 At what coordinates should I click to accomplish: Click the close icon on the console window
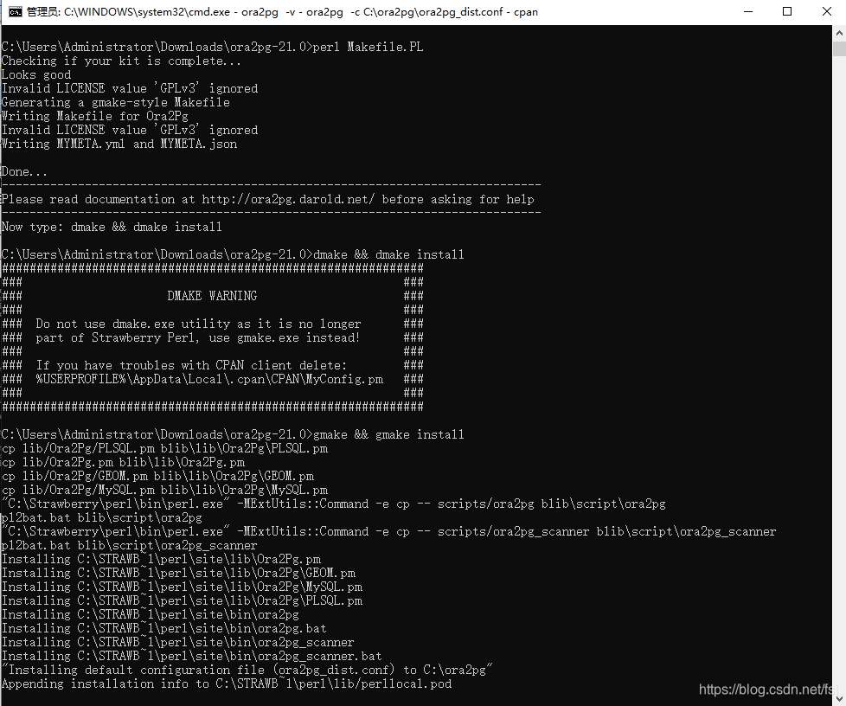click(x=824, y=12)
